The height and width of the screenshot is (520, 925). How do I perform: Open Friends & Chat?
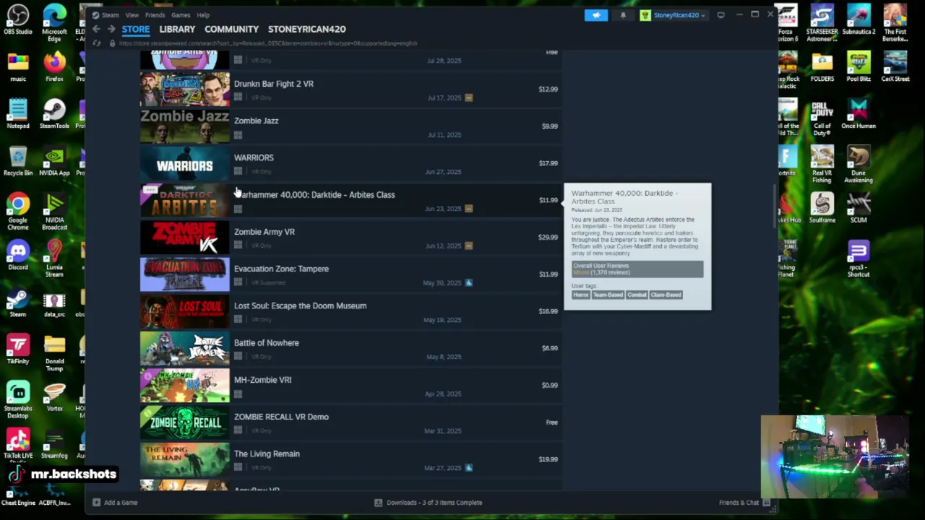click(739, 503)
